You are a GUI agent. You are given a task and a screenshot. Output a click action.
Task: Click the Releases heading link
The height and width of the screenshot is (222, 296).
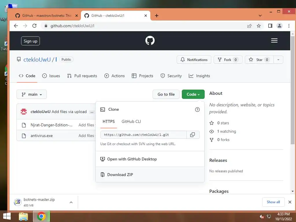coord(218,160)
